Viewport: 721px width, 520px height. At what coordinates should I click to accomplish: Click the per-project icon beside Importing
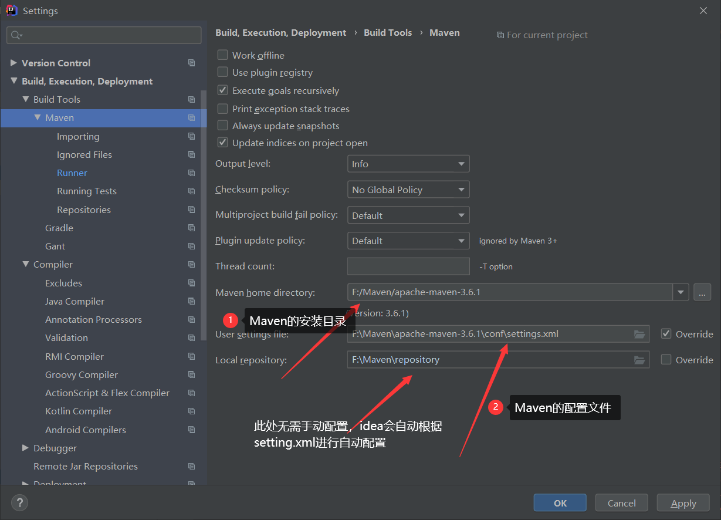191,136
